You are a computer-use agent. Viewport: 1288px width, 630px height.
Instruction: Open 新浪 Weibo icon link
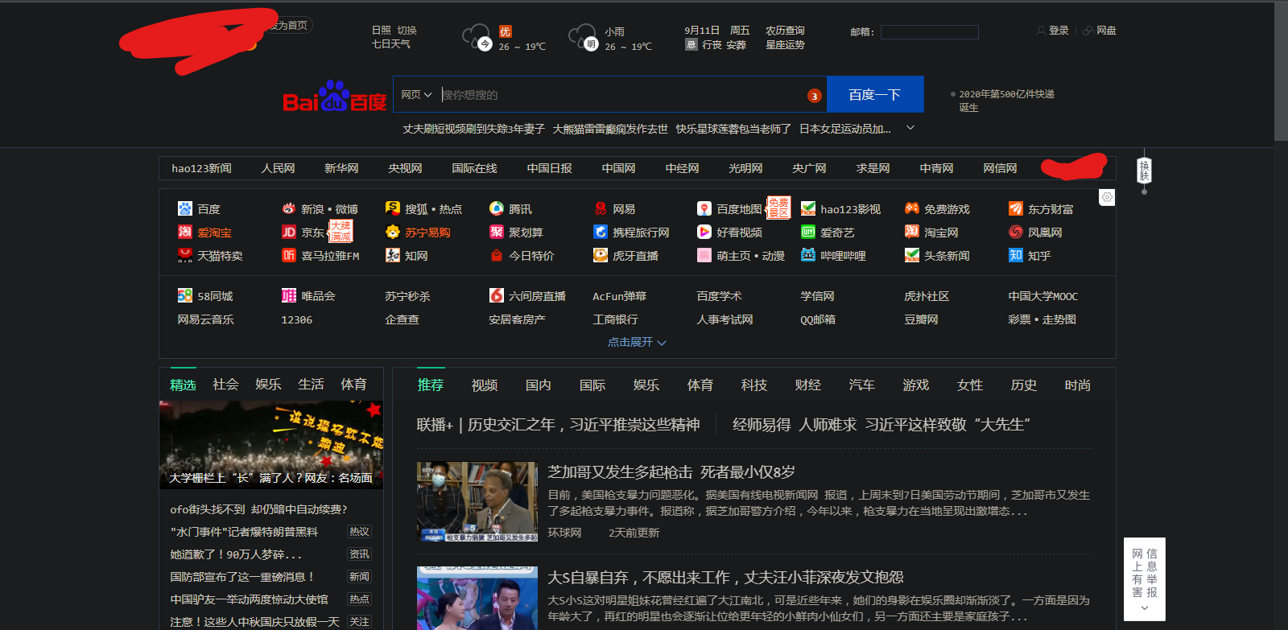[x=289, y=208]
